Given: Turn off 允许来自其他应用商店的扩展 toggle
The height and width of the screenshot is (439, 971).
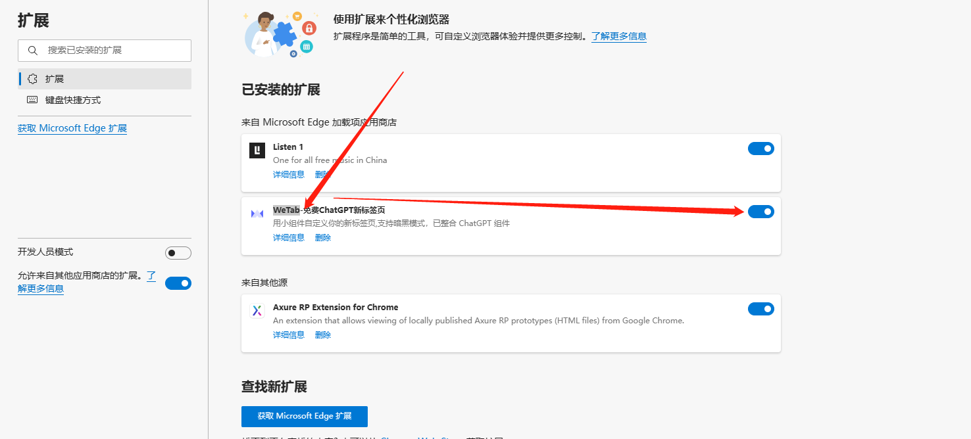Looking at the screenshot, I should tap(178, 283).
